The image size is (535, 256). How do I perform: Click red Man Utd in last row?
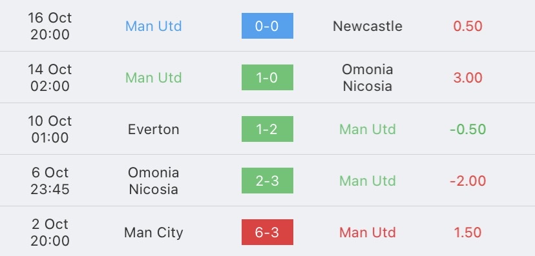click(x=368, y=233)
